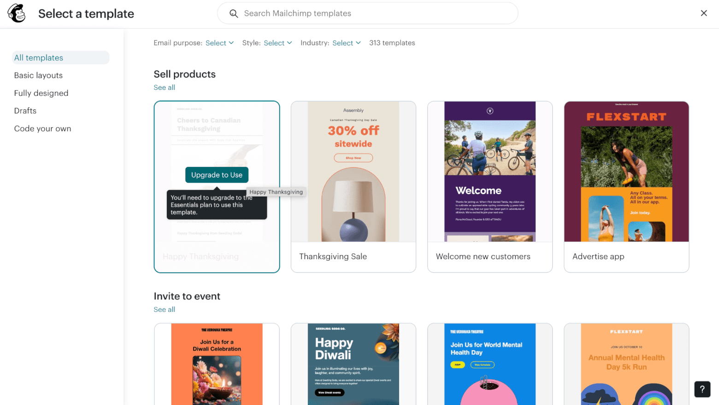Viewport: 719px width, 405px height.
Task: Expand the Industry filter dropdown
Action: tap(346, 43)
